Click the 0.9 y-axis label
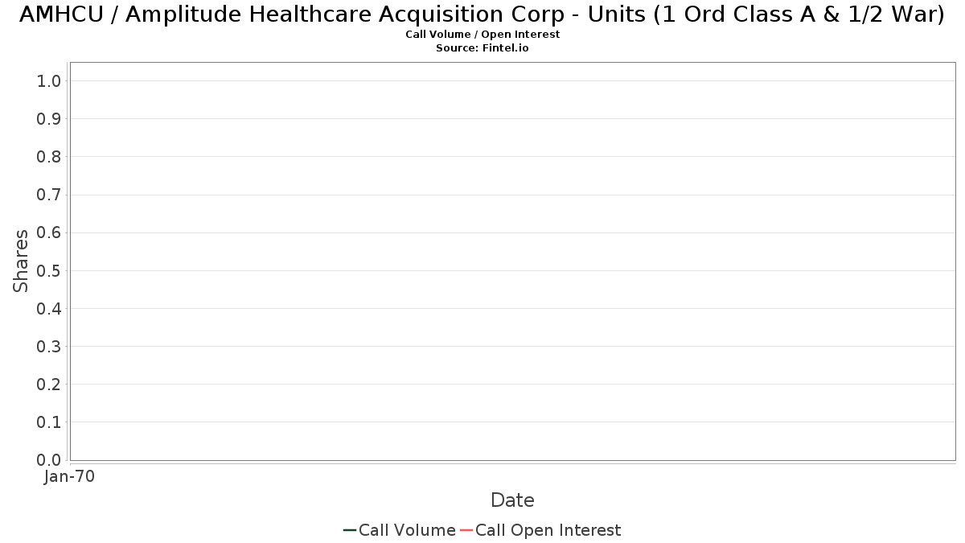Screen dimensions: 965x543 click(49, 119)
